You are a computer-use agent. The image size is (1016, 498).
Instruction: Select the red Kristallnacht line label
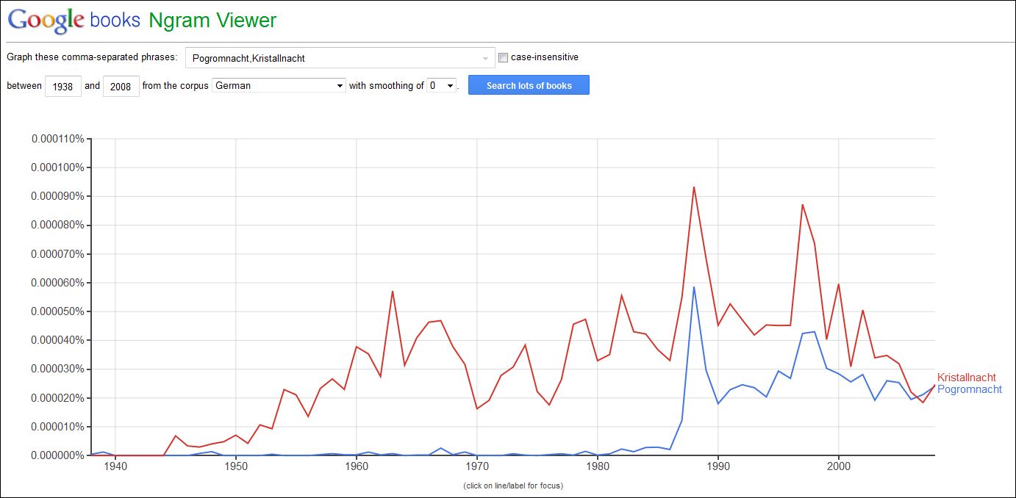point(966,378)
